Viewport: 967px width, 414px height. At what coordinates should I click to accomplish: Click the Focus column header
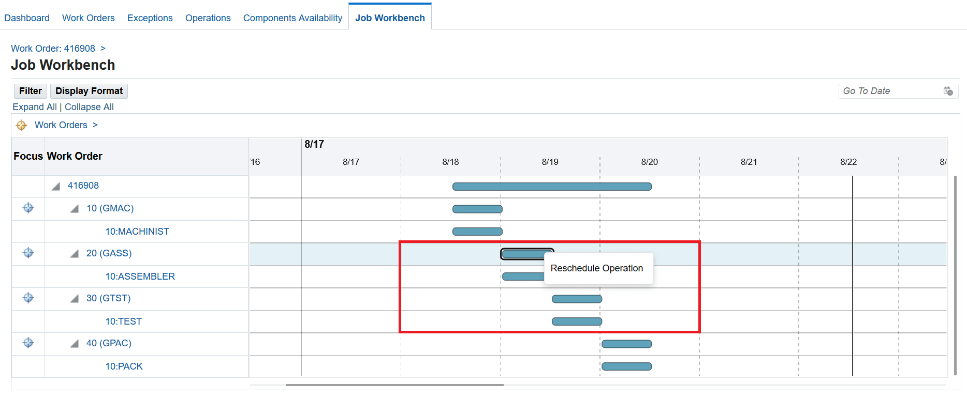click(28, 156)
